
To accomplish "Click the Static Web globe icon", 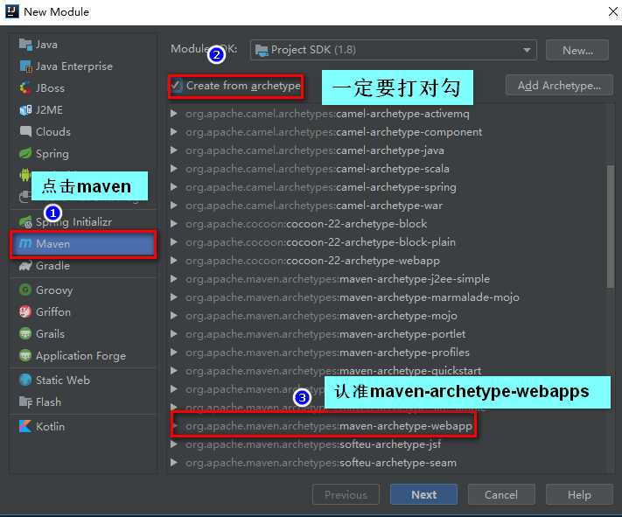I will click(25, 381).
